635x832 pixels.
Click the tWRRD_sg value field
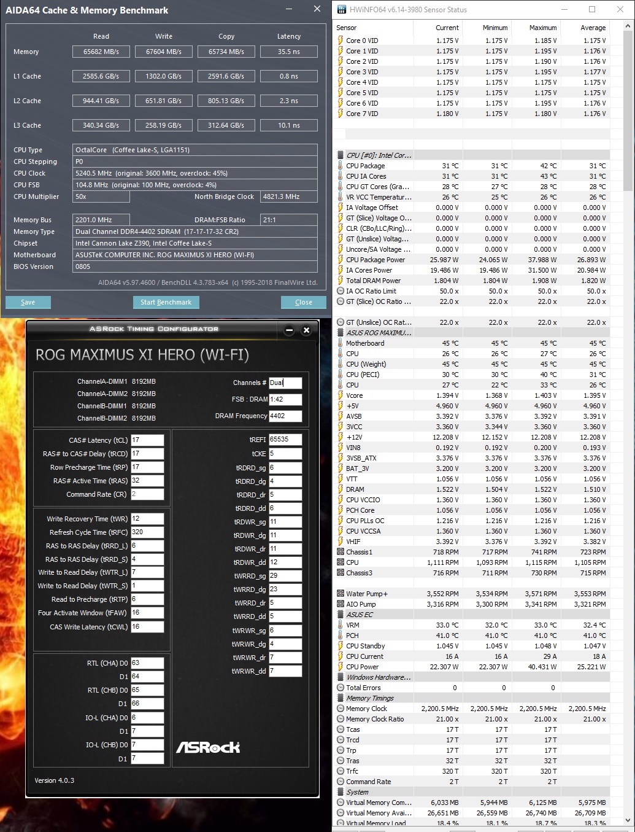click(285, 576)
